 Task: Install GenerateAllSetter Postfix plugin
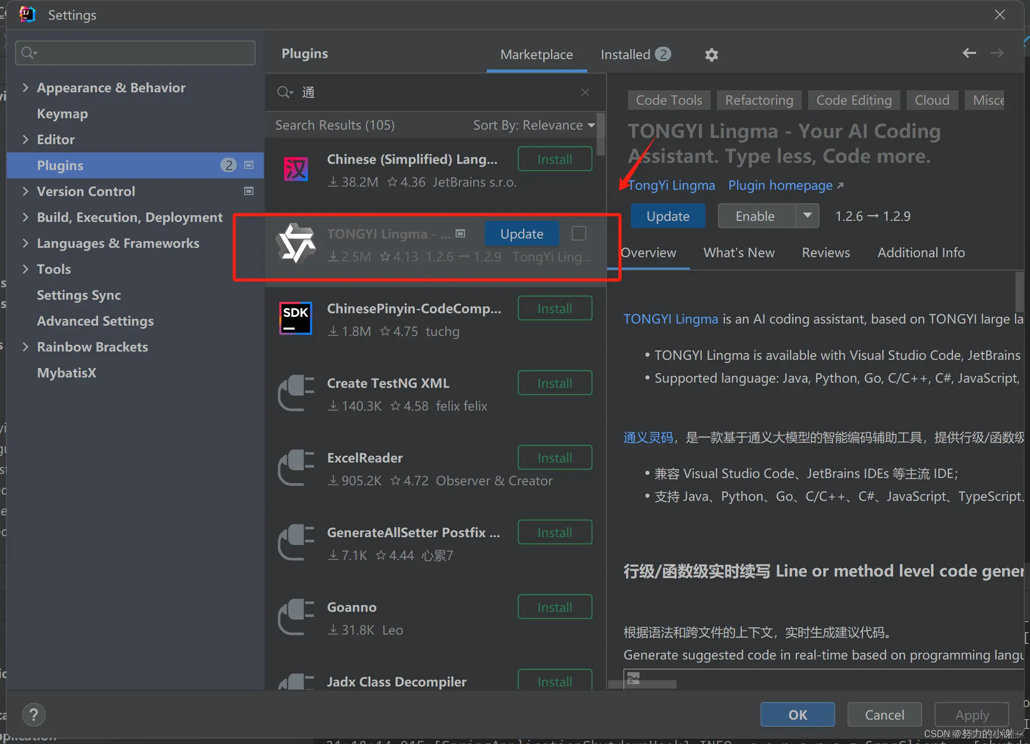click(555, 532)
